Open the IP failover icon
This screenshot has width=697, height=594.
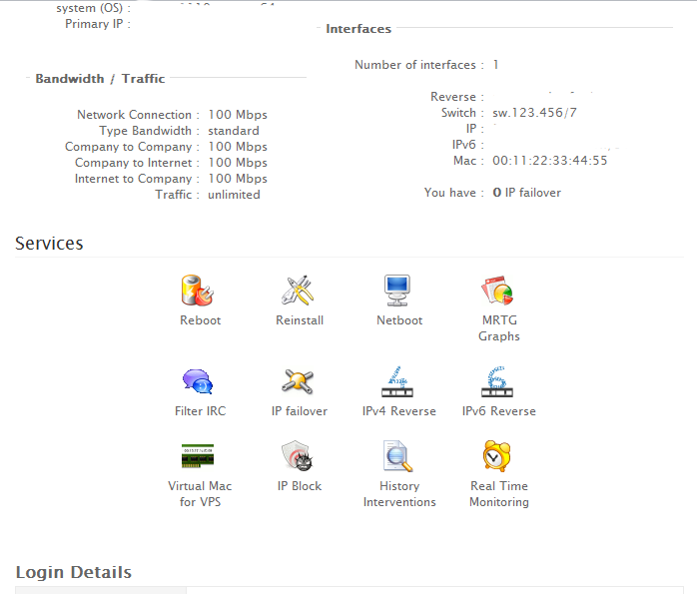(299, 381)
